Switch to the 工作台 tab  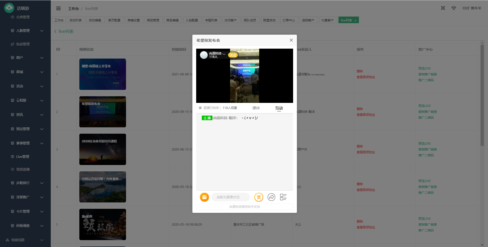59,20
